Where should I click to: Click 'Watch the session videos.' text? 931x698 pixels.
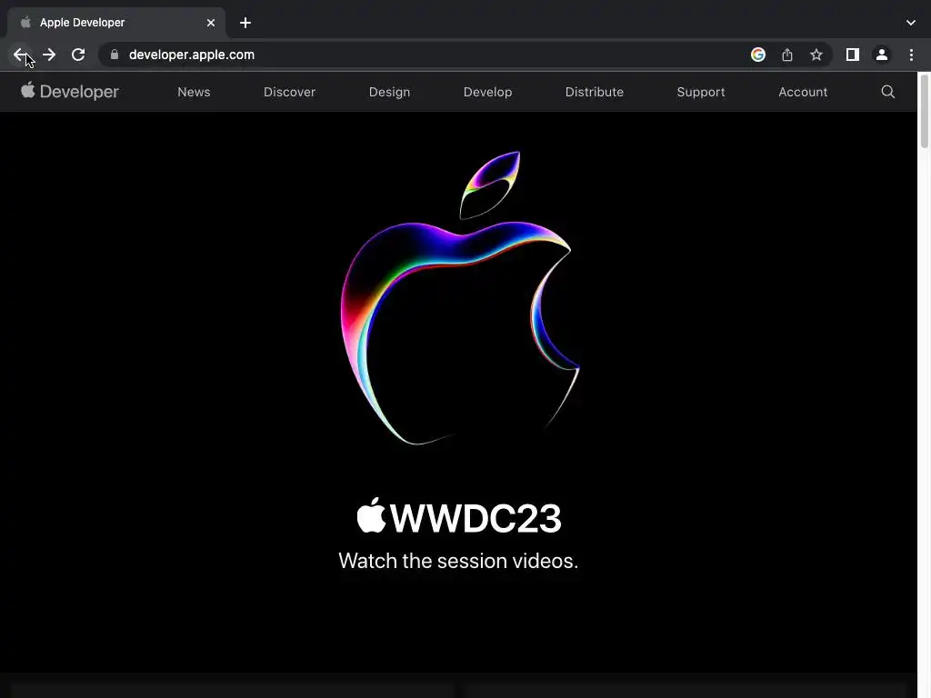tap(458, 561)
